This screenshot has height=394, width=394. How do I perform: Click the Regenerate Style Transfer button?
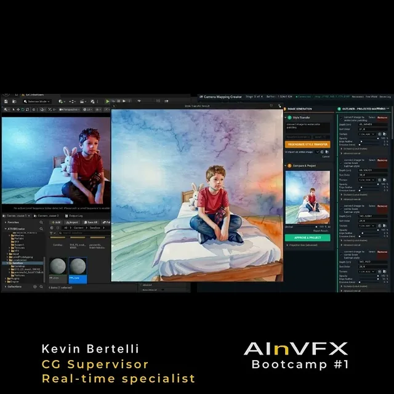pyautogui.click(x=308, y=145)
